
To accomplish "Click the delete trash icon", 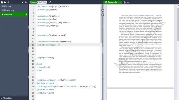I will click(x=26, y=2).
